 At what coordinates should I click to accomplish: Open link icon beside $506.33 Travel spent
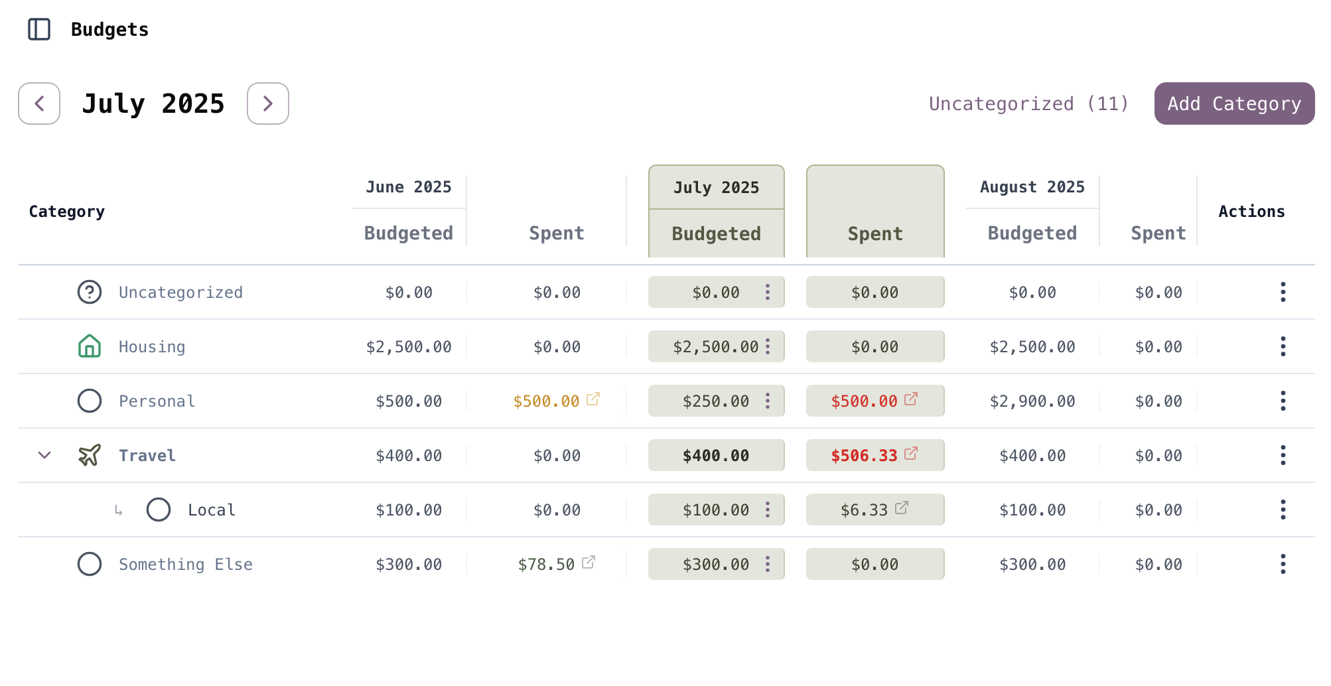click(911, 453)
